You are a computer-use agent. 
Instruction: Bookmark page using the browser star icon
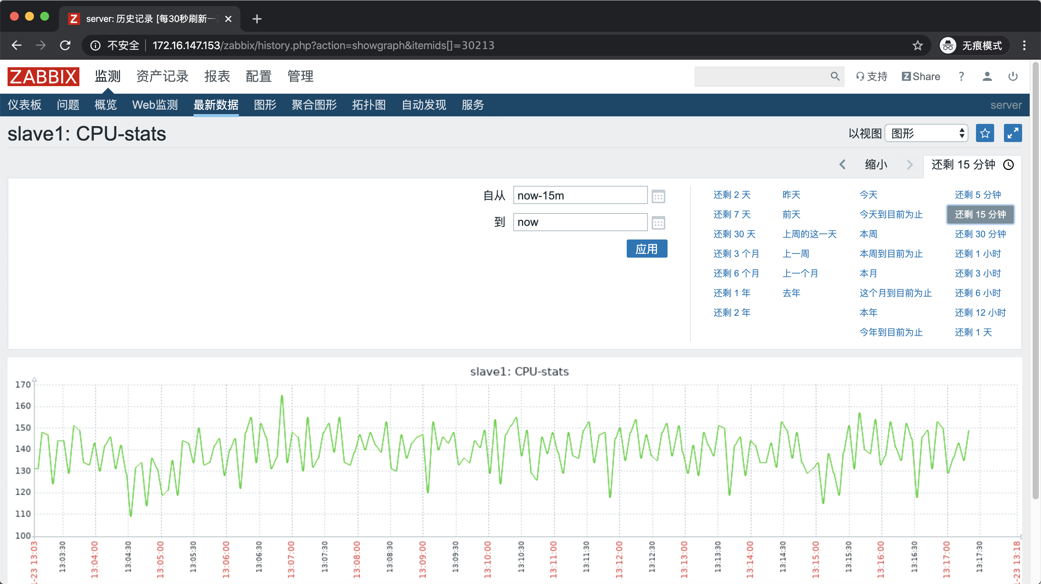tap(917, 45)
